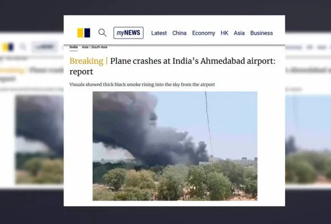Select the blurred smoke image on the left
This screenshot has width=331, height=224.
[40, 139]
